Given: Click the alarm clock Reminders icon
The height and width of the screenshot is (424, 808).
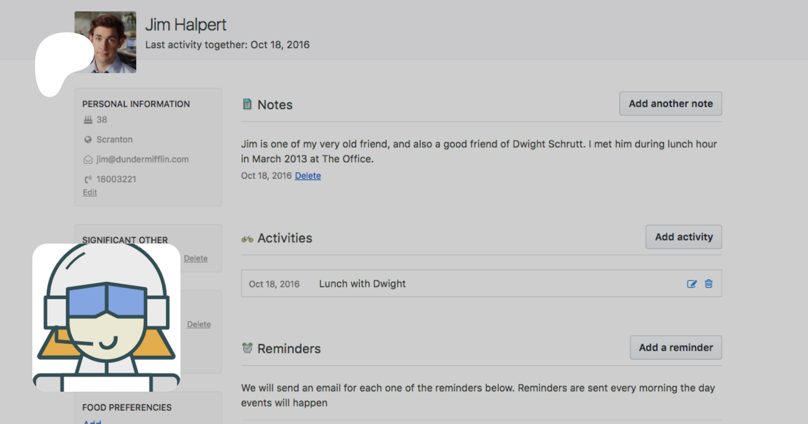Looking at the screenshot, I should click(247, 348).
